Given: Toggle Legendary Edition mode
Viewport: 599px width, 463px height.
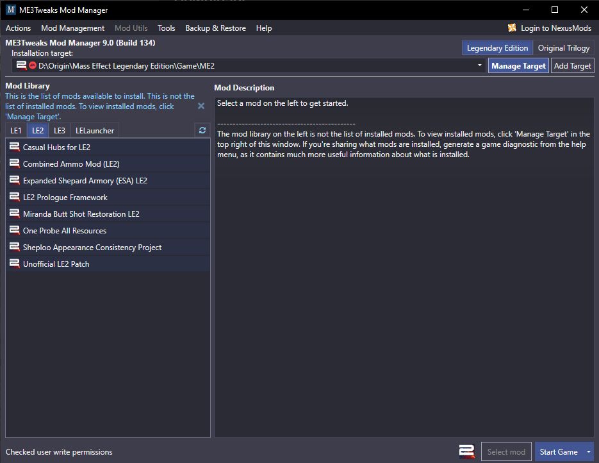Looking at the screenshot, I should 497,48.
